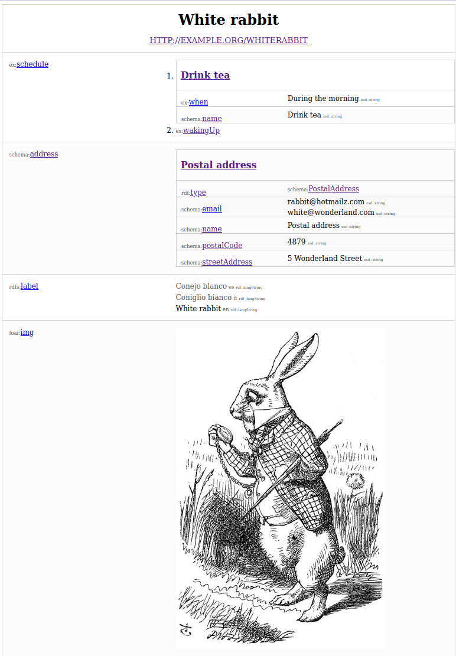Select '5 Wonderland Street' value

(x=325, y=258)
